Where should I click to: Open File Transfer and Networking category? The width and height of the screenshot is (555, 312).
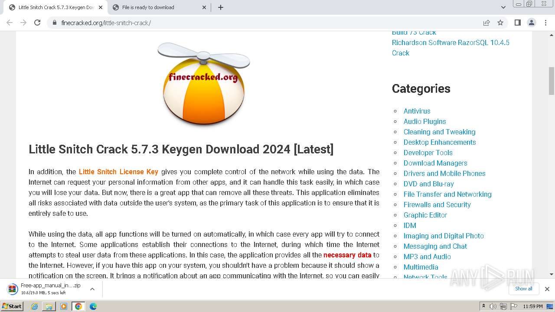tap(447, 194)
